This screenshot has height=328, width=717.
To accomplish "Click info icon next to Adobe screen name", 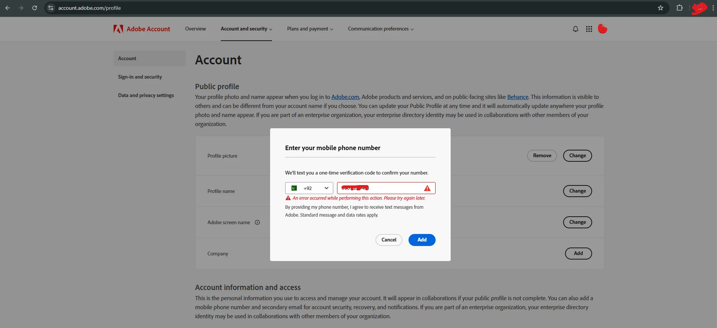I will pyautogui.click(x=257, y=222).
